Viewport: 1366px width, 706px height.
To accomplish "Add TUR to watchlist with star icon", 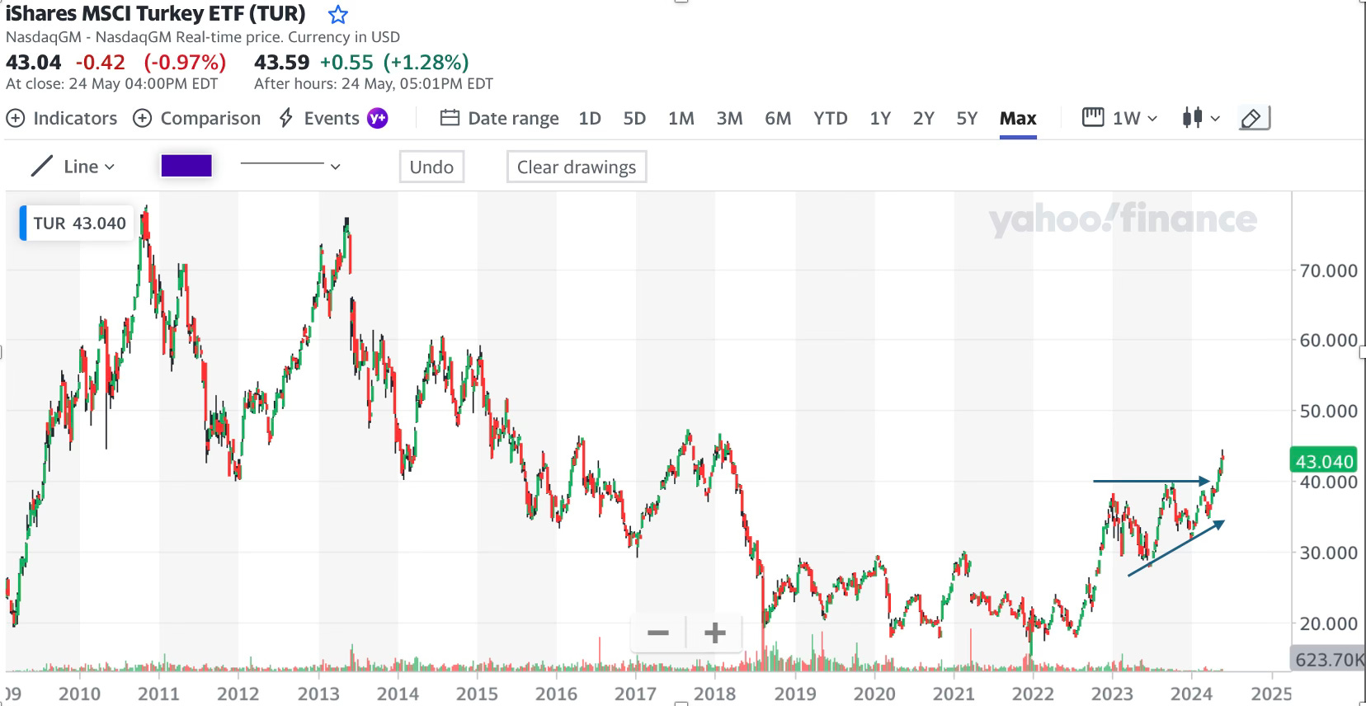I will pos(337,14).
